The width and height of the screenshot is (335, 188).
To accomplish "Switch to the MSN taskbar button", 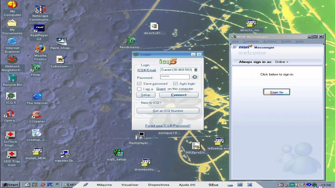I will (71, 185).
